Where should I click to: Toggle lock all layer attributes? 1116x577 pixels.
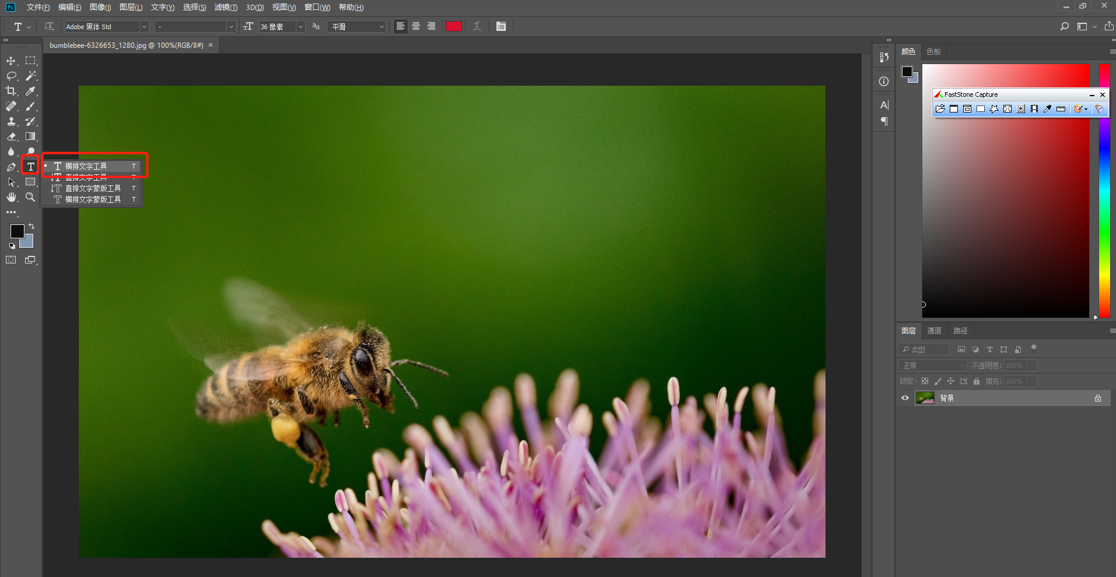point(977,381)
